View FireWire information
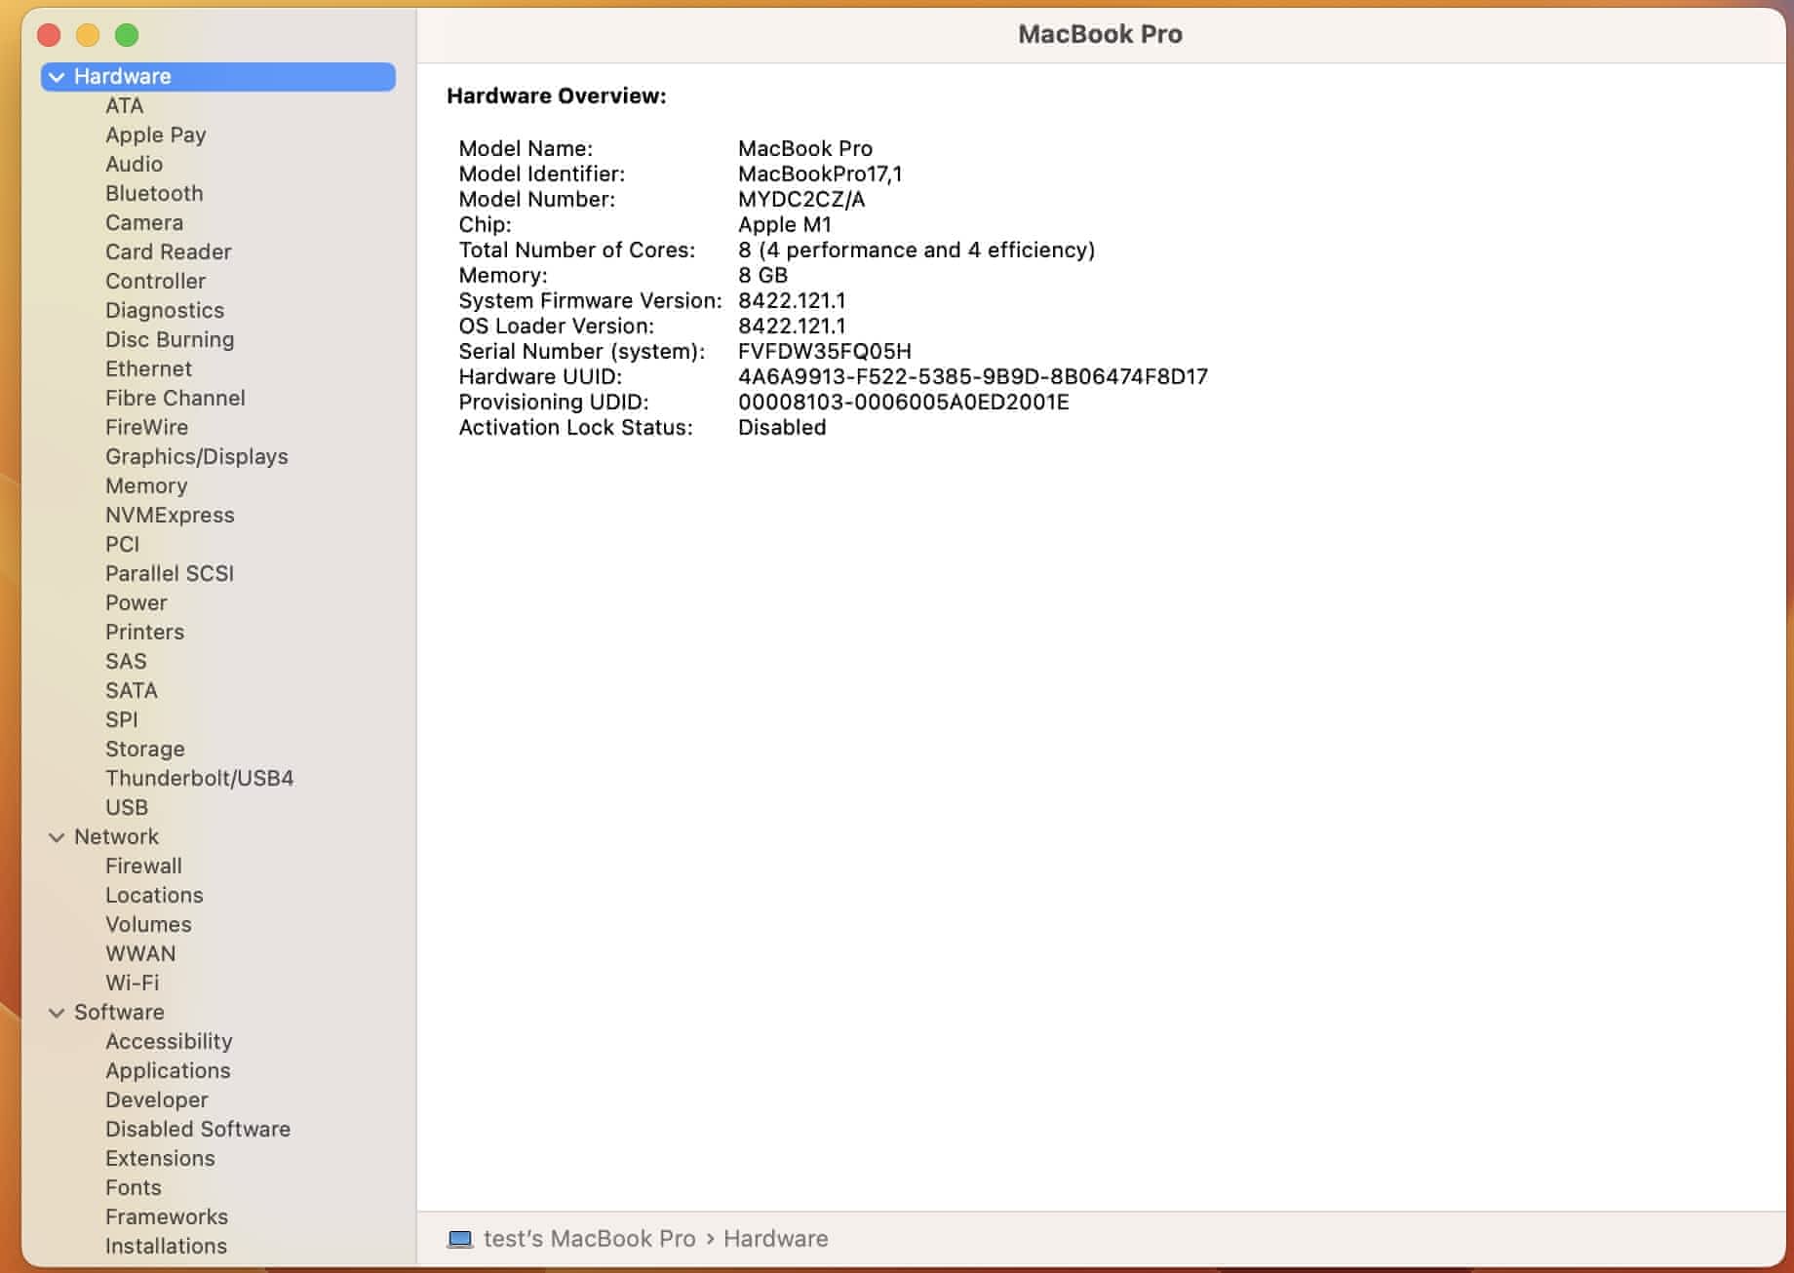 click(147, 427)
